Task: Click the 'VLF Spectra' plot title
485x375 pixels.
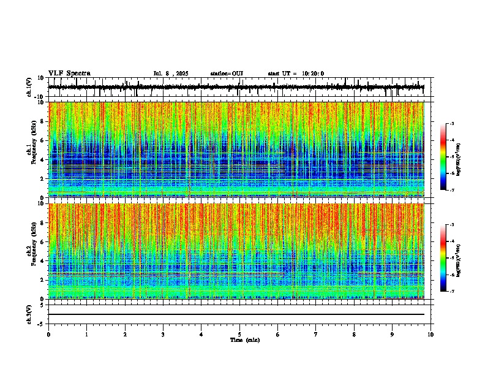Action: pyautogui.click(x=69, y=74)
